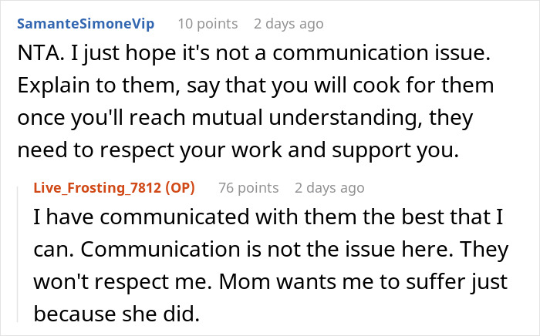Click the word 'Mom' in OP's reply
The height and width of the screenshot is (336, 540).
[x=245, y=282]
